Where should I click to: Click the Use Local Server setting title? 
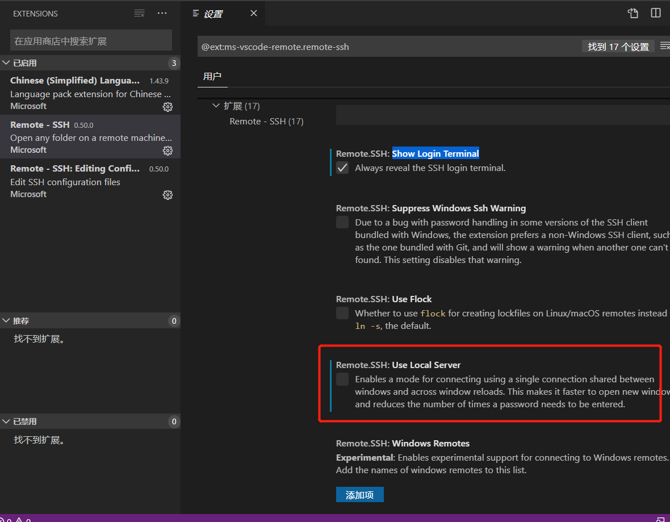point(426,365)
